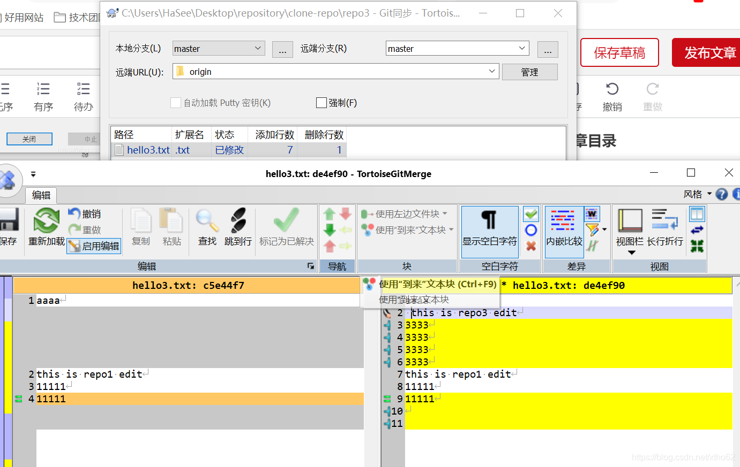The height and width of the screenshot is (467, 740).
Task: Click the faded red up navigation arrow
Action: coord(330,246)
